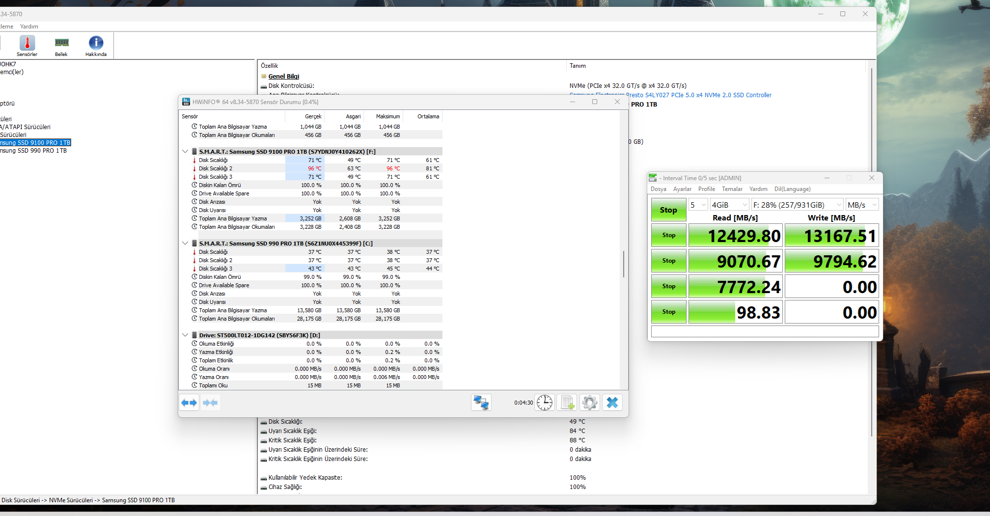
Task: Open the Yardım menu in CrystalDiskMark
Action: 758,189
